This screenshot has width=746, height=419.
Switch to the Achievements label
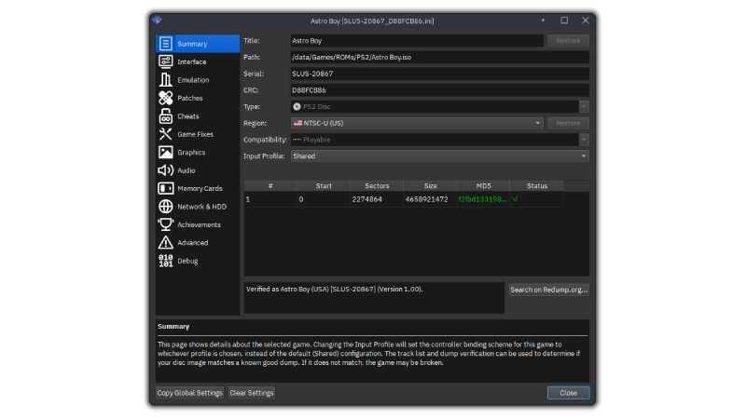tap(199, 224)
